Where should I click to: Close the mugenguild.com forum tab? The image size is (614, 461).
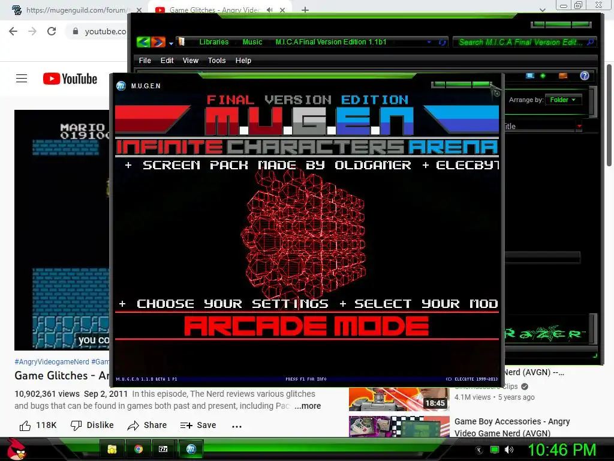click(x=139, y=10)
